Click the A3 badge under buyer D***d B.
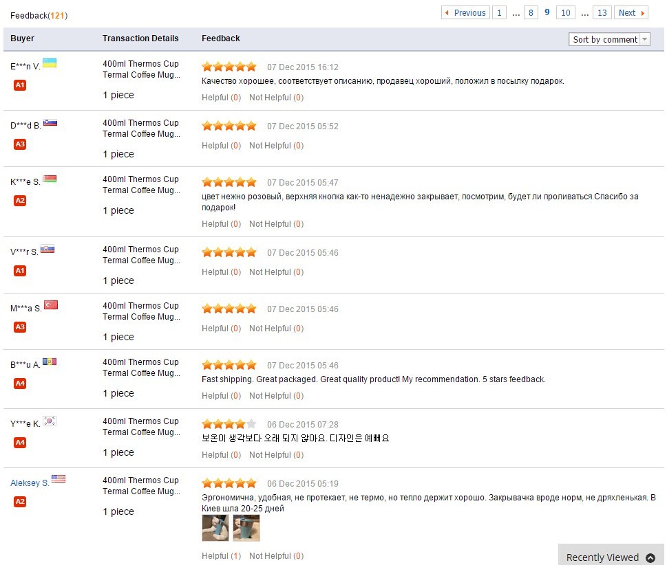 20,144
